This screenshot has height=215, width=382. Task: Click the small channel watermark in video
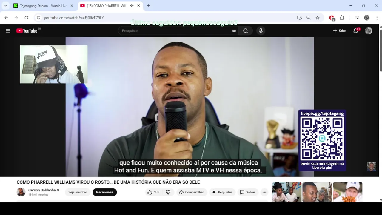372,167
